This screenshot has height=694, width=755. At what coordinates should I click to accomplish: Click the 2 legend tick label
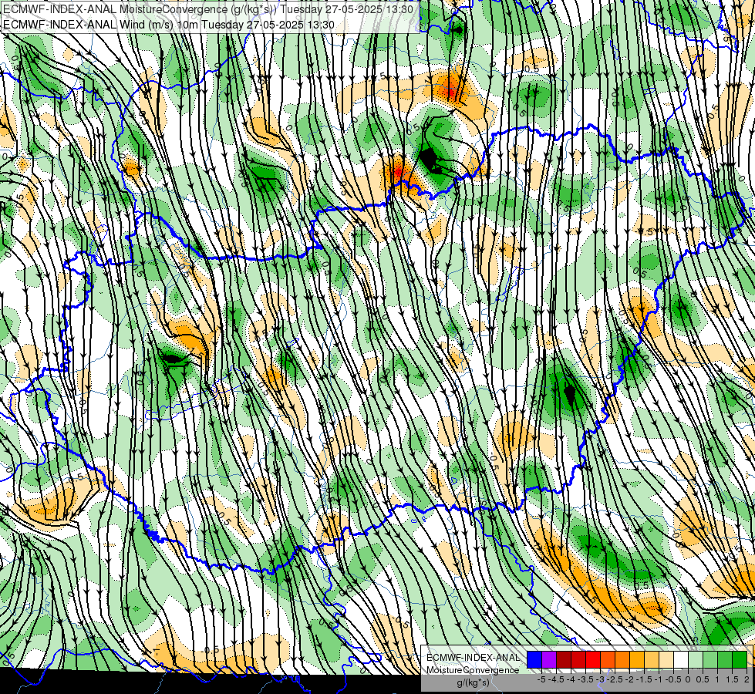[x=747, y=679]
